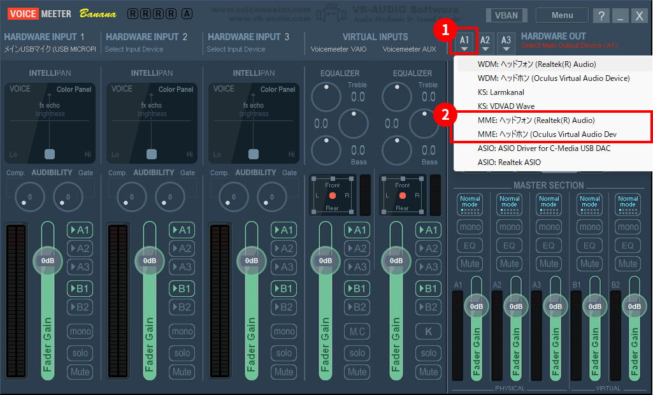Click Bass knob on Voicemeeter VAIO equalizer
This screenshot has width=653, height=395.
(x=326, y=150)
